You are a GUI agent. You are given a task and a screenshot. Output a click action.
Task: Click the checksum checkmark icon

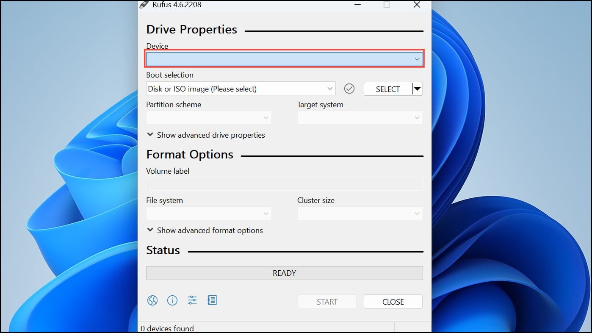coord(349,89)
